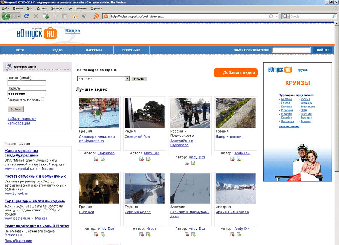339x245 pixels.
Task: Open author link Игорь
Action: pyautogui.click(x=151, y=228)
